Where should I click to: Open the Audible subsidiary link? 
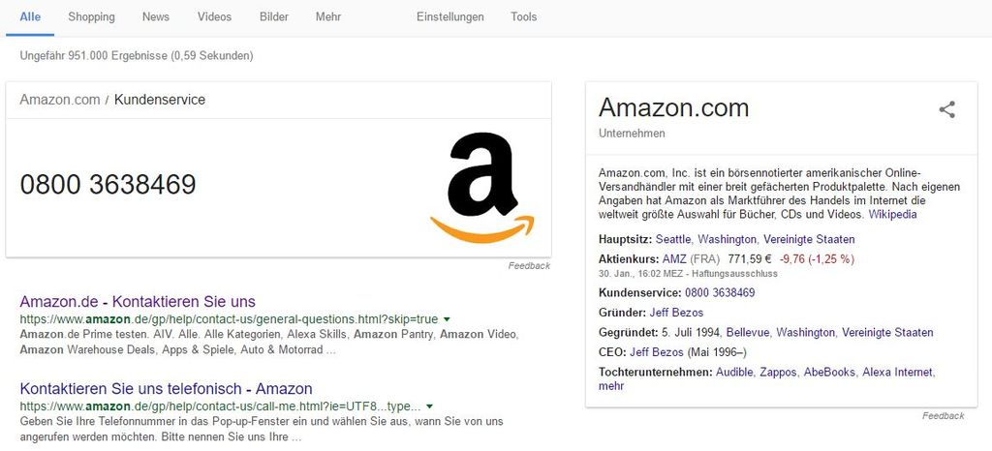[734, 372]
